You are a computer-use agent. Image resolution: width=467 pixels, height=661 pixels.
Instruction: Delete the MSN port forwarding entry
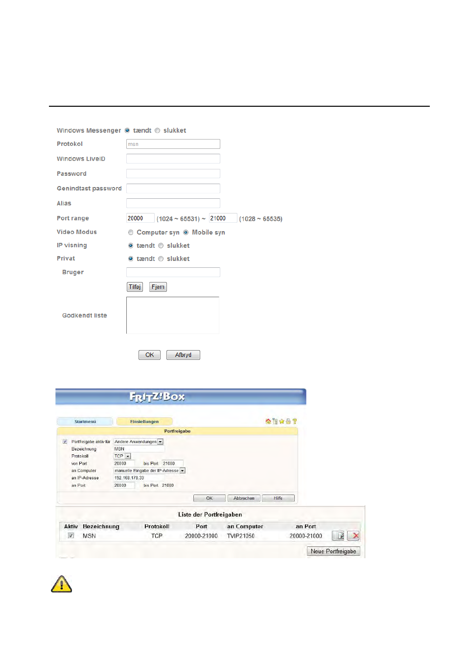[353, 536]
